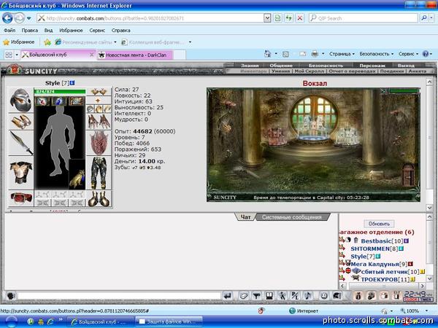Click the exit door in the Вокзал scene

coord(408,175)
